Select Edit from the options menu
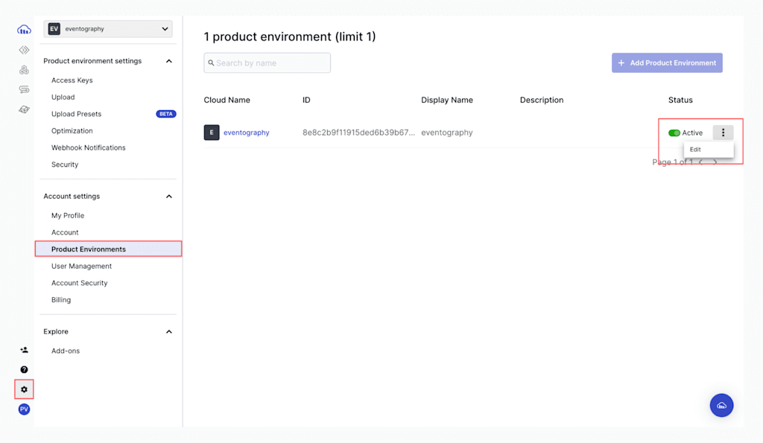 (696, 150)
